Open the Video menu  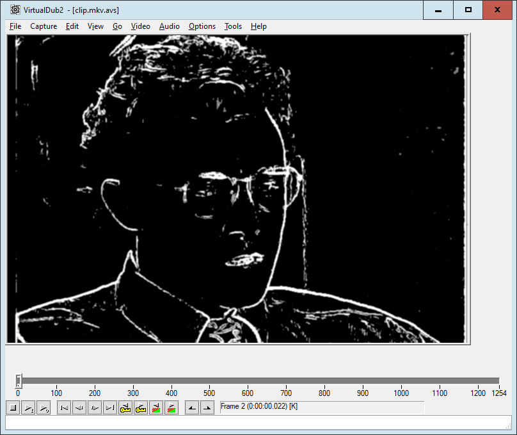[x=141, y=26]
